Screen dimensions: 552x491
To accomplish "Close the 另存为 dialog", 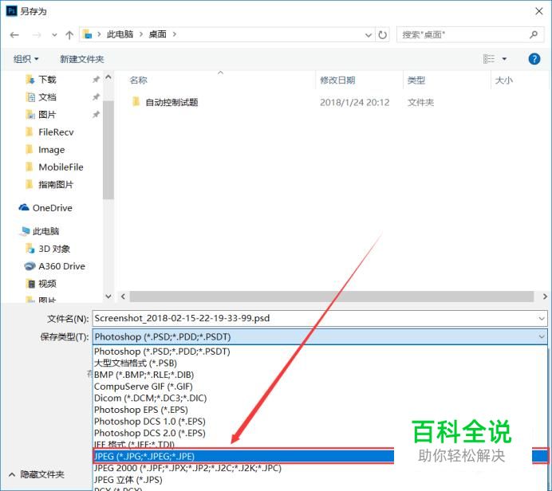I will pyautogui.click(x=538, y=11).
